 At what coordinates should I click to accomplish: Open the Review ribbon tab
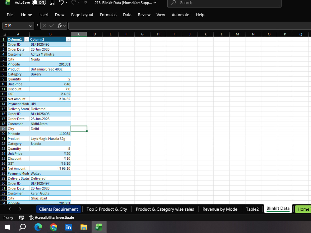coord(144,15)
